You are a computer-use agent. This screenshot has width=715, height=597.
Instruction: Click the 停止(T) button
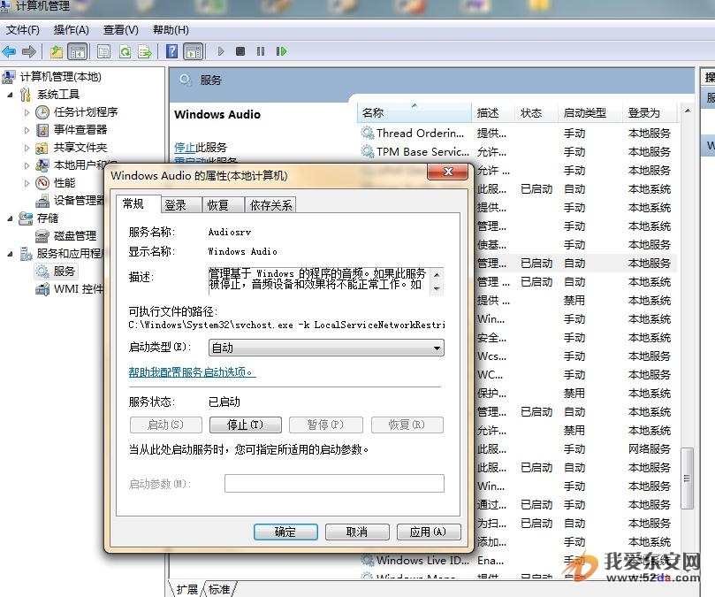[x=246, y=425]
